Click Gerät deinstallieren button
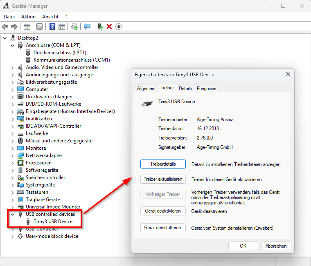Image resolution: width=311 pixels, height=266 pixels. tap(163, 228)
